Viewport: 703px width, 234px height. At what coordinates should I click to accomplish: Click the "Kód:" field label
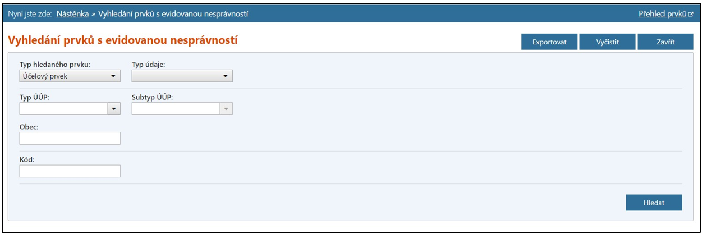tap(27, 159)
